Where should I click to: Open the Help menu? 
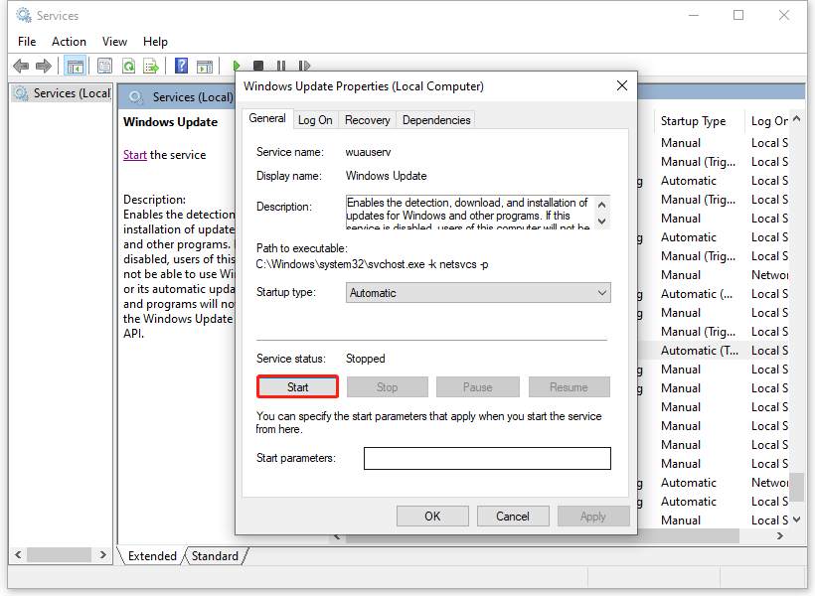pos(155,42)
